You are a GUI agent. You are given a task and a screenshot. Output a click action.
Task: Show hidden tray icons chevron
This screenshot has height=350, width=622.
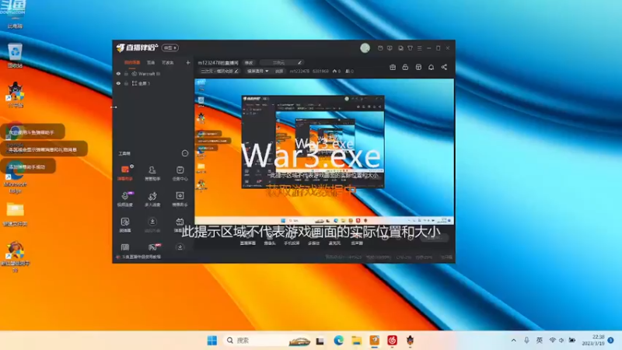pyautogui.click(x=514, y=341)
